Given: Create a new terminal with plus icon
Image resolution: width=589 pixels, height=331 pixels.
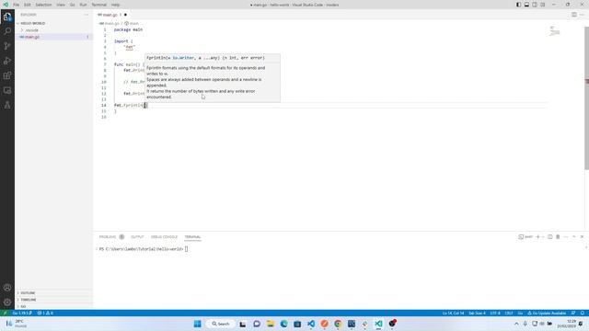Looking at the screenshot, I should point(537,237).
